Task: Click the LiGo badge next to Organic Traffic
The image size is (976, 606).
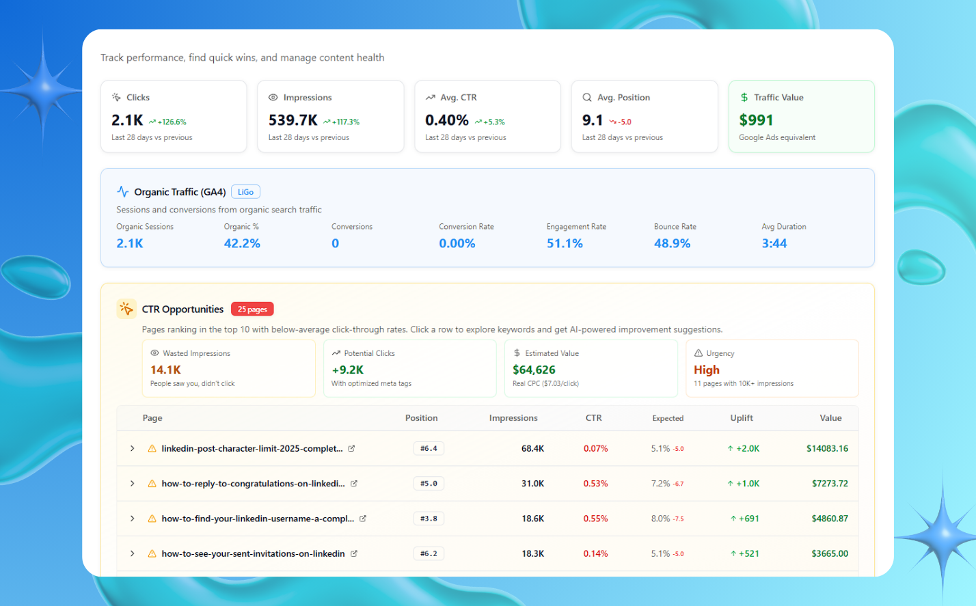Action: pyautogui.click(x=245, y=192)
